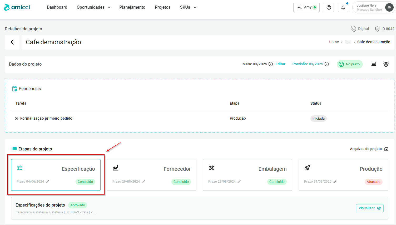This screenshot has height=225, width=396.
Task: Click the back arrow button
Action: (x=12, y=42)
